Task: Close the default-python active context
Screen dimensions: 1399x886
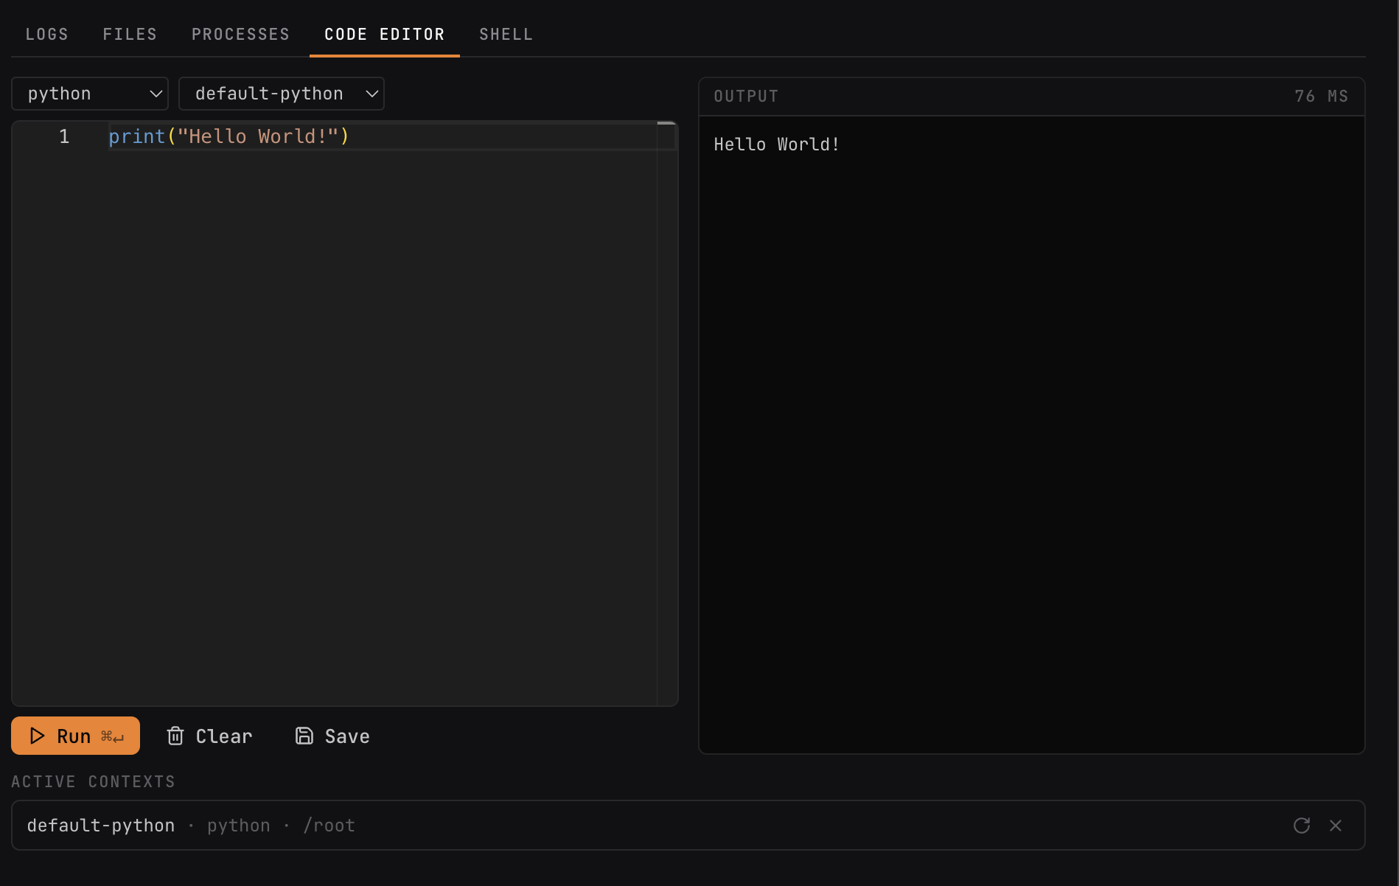Action: [1336, 826]
